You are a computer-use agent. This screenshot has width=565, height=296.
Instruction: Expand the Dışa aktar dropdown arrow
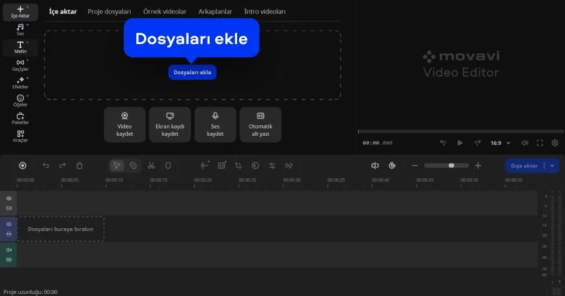pyautogui.click(x=553, y=166)
